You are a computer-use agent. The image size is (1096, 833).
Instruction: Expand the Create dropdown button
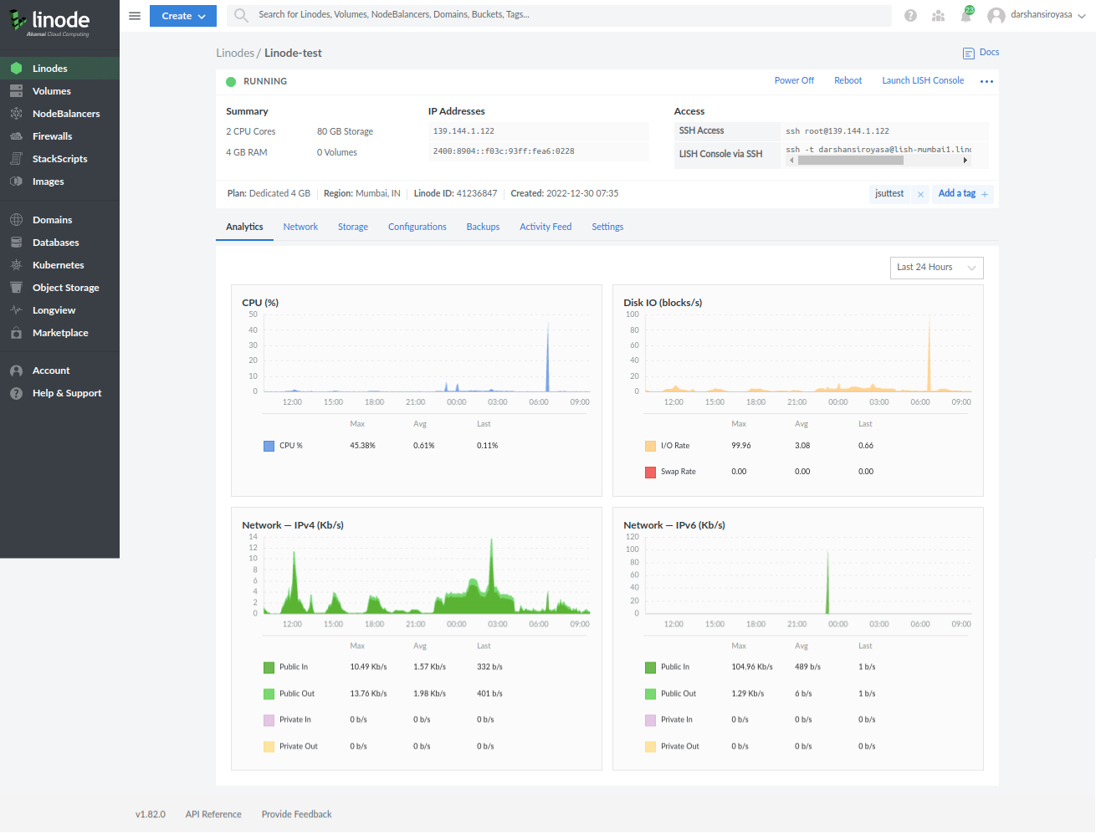(x=183, y=16)
